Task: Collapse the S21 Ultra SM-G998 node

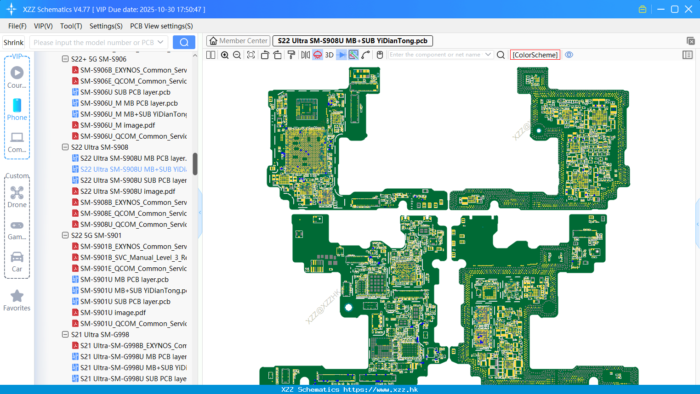Action: 65,334
